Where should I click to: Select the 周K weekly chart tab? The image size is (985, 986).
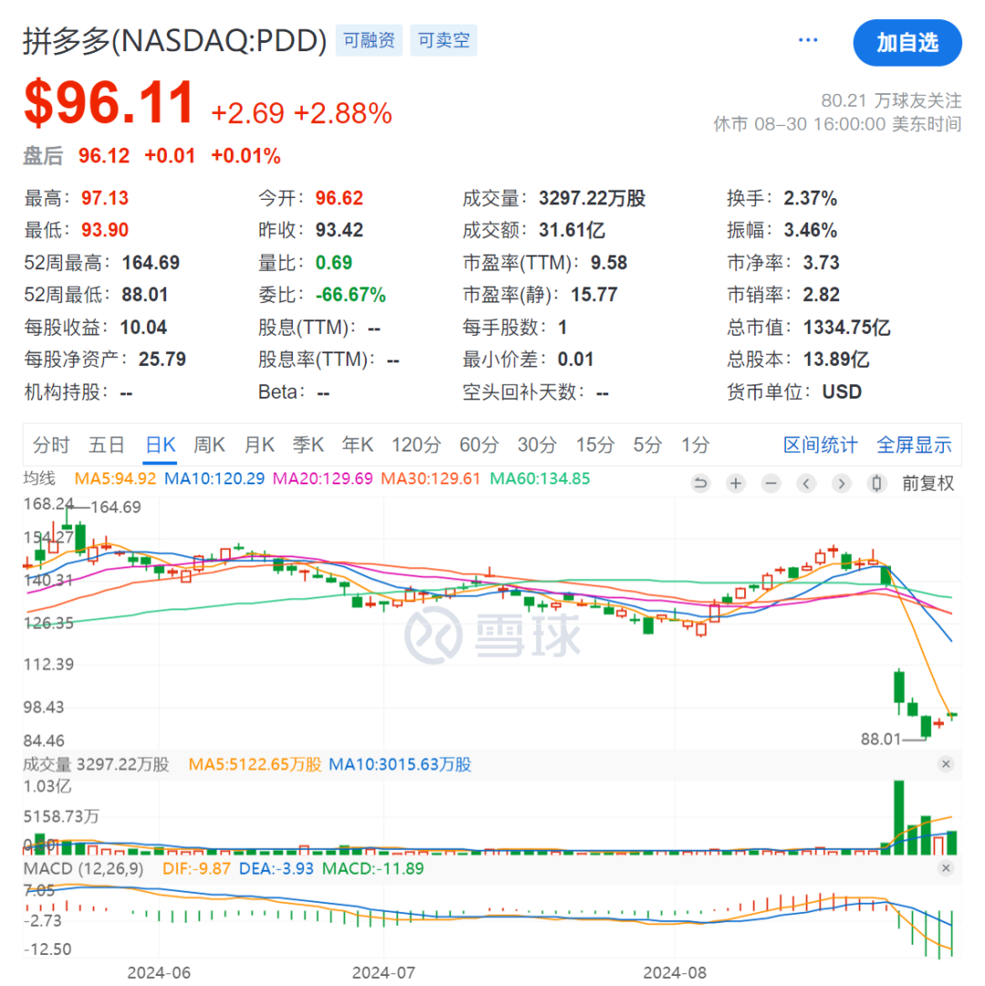pyautogui.click(x=209, y=445)
